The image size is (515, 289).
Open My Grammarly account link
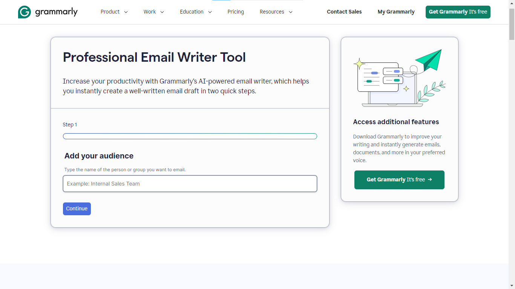[396, 12]
